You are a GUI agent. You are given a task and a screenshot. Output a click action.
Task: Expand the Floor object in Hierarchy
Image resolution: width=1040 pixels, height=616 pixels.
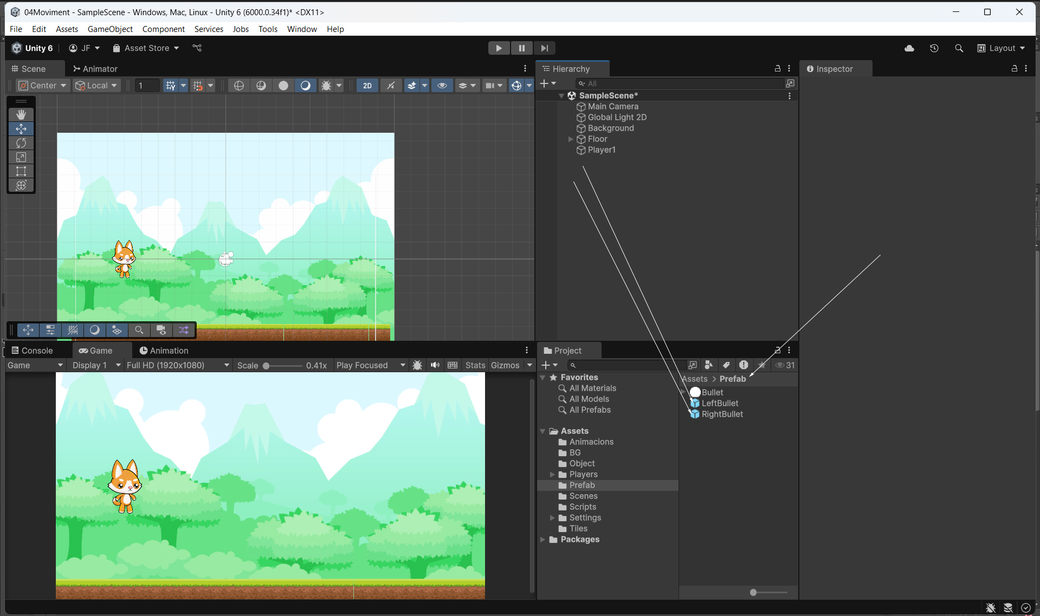pyautogui.click(x=570, y=139)
